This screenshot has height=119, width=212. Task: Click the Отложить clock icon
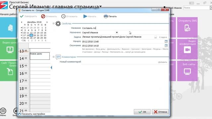63,16
